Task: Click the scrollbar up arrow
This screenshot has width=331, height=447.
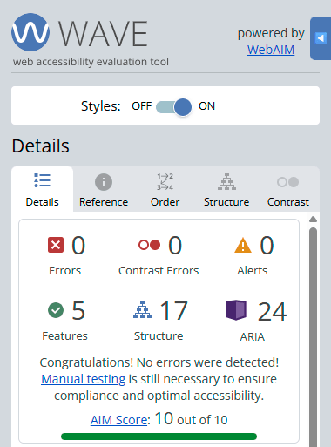Action: point(313,220)
